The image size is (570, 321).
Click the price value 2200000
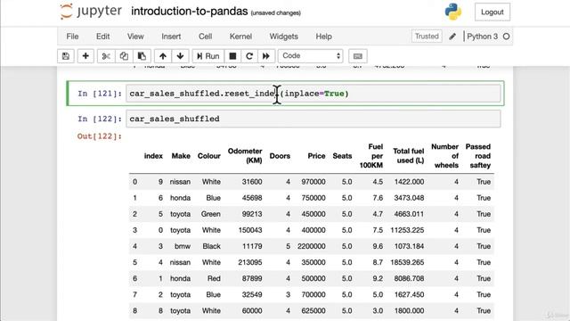311,246
